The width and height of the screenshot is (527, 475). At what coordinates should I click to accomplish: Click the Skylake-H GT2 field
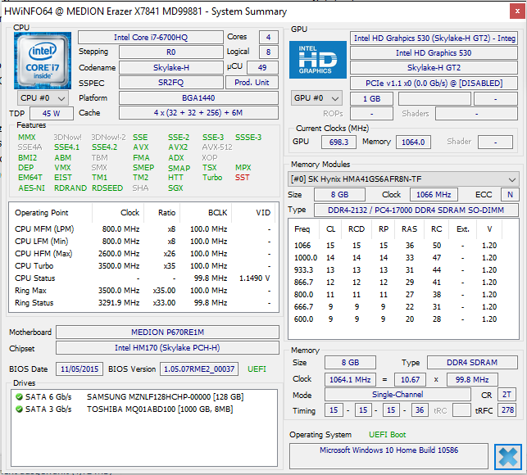point(434,67)
